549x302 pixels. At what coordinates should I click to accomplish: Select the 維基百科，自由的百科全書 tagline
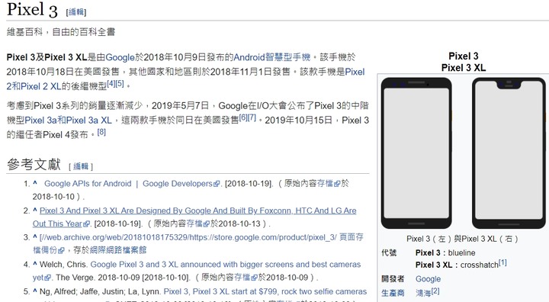tap(60, 32)
